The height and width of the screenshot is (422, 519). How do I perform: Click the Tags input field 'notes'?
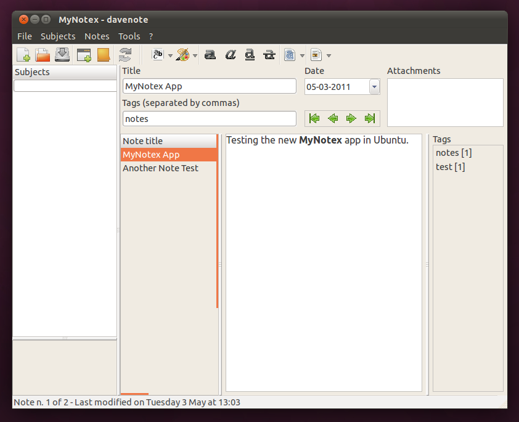209,119
